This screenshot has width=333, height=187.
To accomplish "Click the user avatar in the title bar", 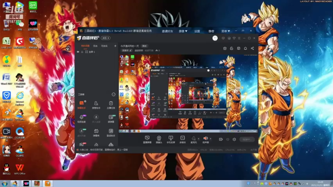I will (x=215, y=38).
